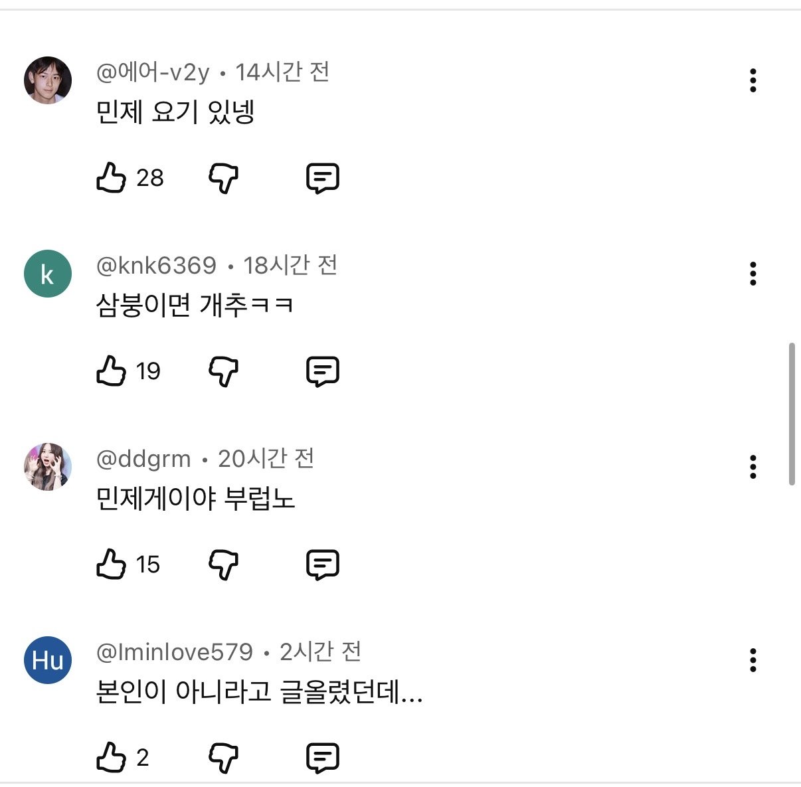The height and width of the screenshot is (787, 801).
Task: Reply to the @knk6369 comment
Action: [x=323, y=371]
